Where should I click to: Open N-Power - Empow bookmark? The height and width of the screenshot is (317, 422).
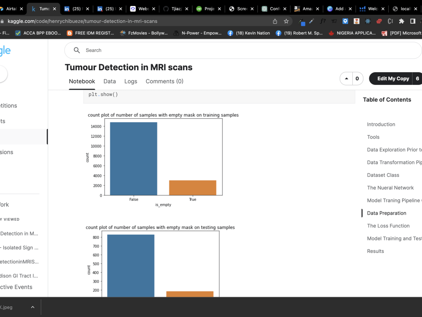[197, 33]
